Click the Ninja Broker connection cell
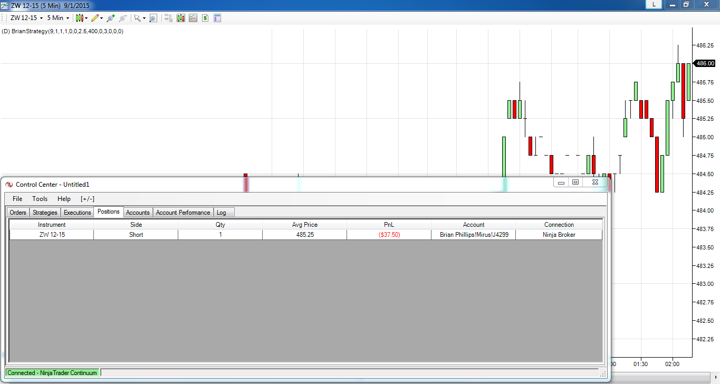 tap(559, 235)
